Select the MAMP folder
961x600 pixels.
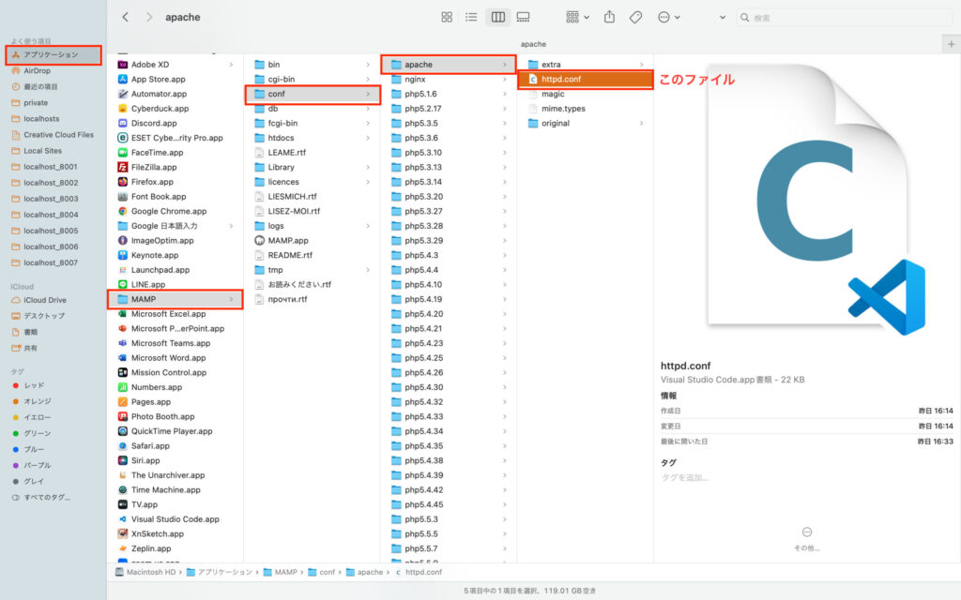pos(175,299)
